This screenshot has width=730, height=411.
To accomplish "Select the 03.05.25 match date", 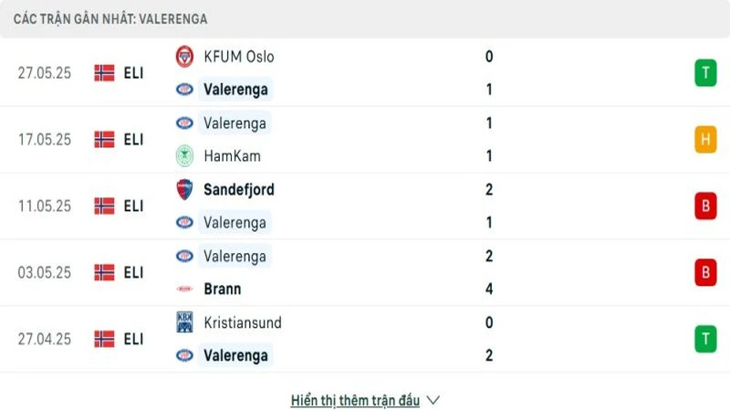I will pos(44,272).
